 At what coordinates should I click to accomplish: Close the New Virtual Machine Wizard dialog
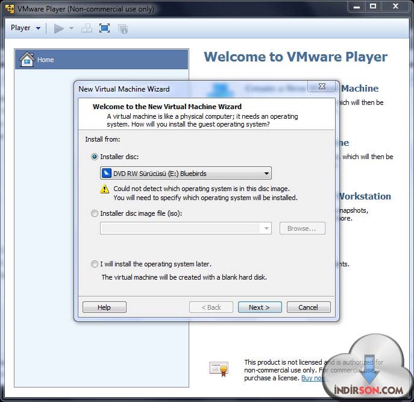(x=322, y=86)
